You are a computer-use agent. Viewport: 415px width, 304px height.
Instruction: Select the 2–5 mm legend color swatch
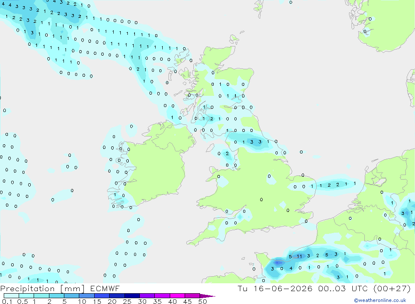pyautogui.click(x=56, y=296)
